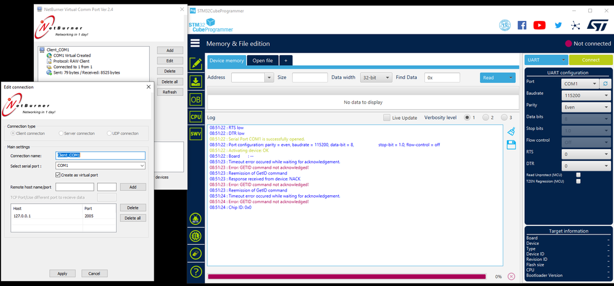Open the ST YouTube channel icon
Viewport: 614px width, 286px height.
(x=539, y=25)
